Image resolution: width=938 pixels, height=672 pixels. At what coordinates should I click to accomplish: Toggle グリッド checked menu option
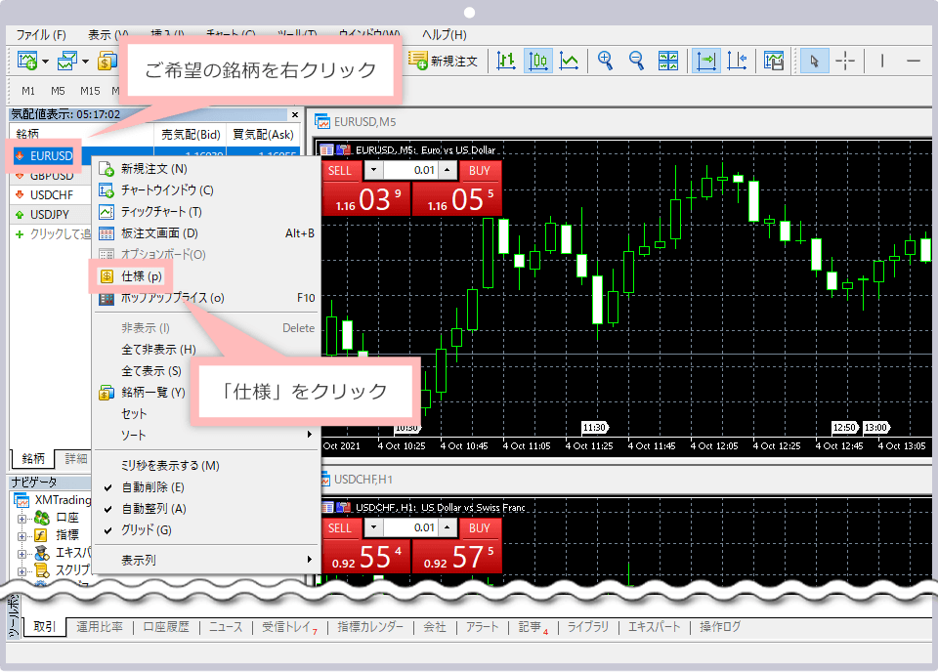point(146,529)
